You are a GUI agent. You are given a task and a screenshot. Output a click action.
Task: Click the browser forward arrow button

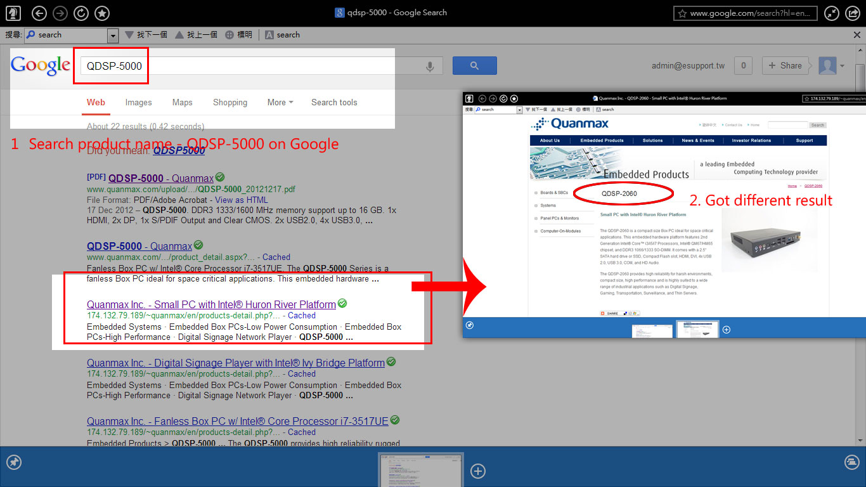60,13
